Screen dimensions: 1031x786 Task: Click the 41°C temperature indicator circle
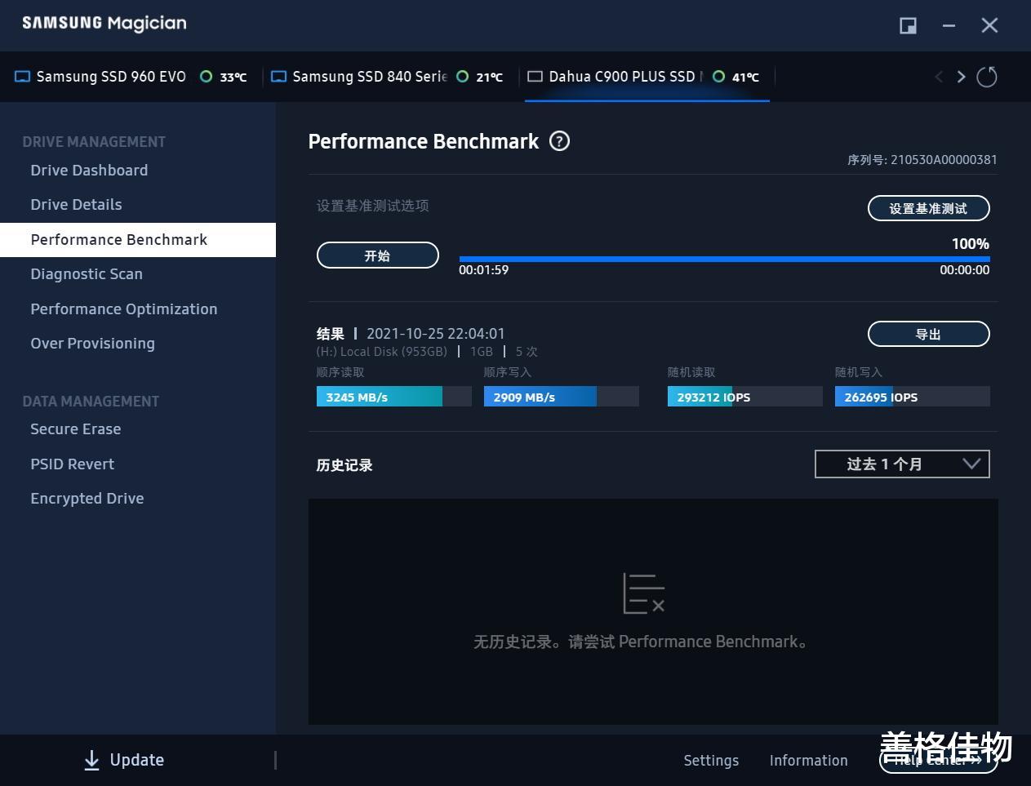(719, 77)
